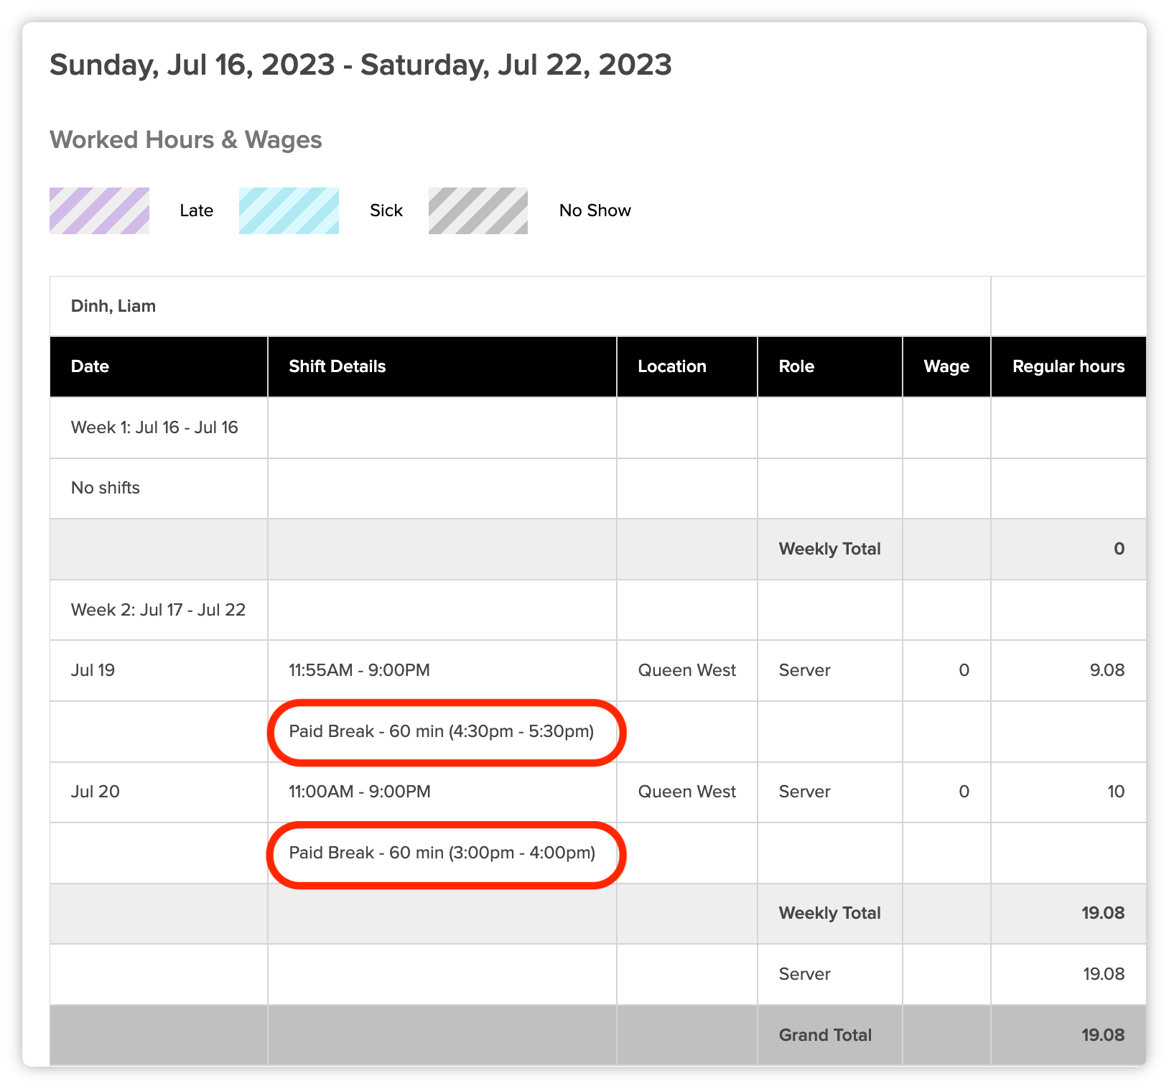This screenshot has height=1089, width=1169.
Task: Click the Jul 20 date cell
Action: point(95,792)
